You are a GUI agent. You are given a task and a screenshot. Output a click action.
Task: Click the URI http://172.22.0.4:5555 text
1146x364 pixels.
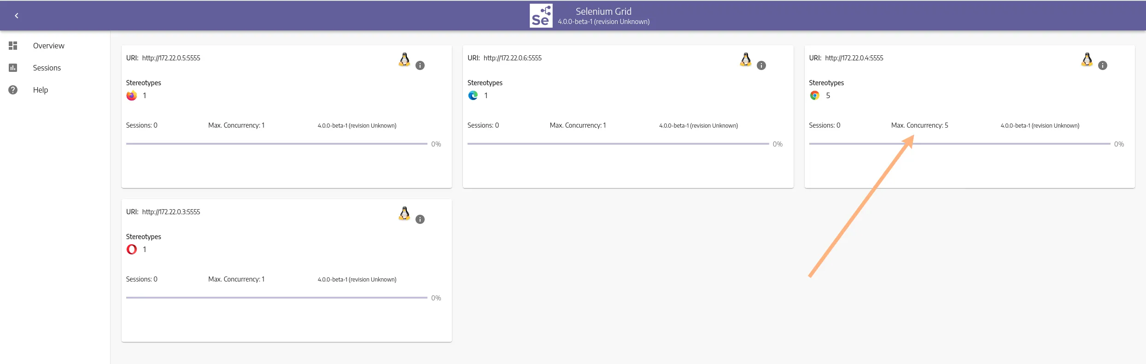[854, 58]
